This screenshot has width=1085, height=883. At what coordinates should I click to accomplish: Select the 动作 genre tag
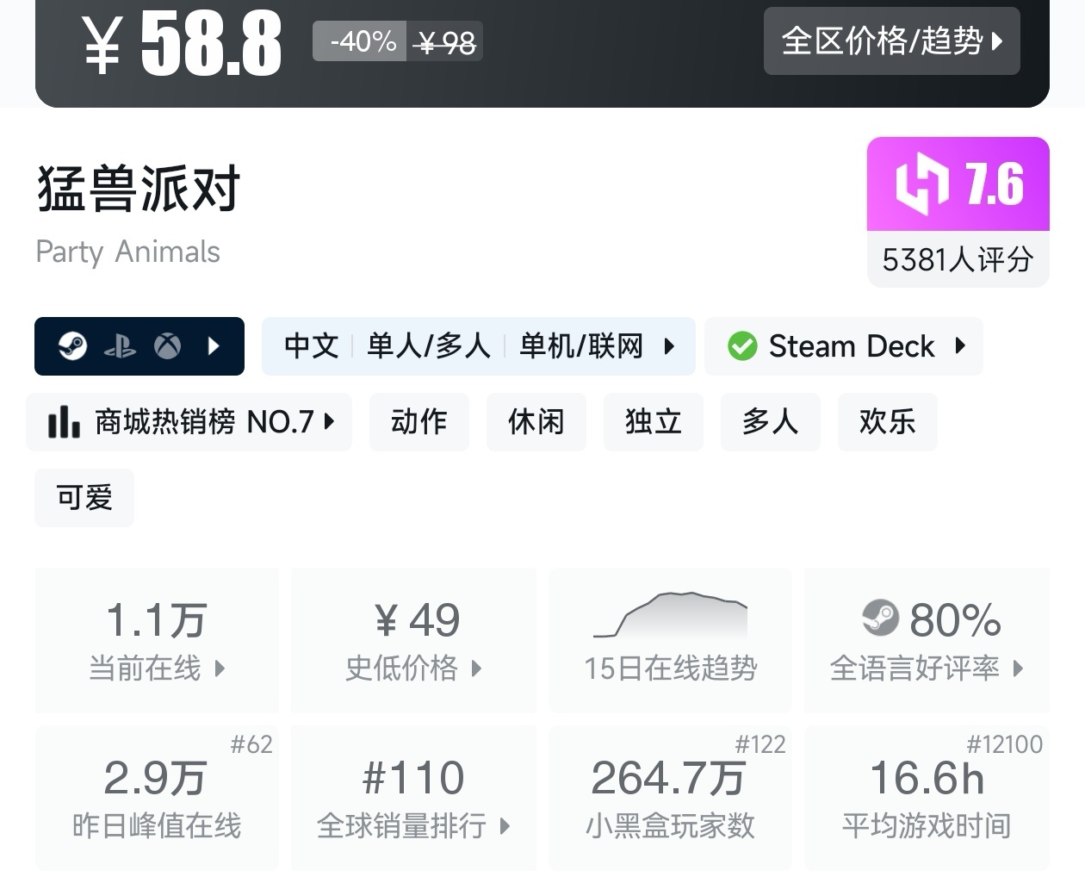click(x=419, y=422)
